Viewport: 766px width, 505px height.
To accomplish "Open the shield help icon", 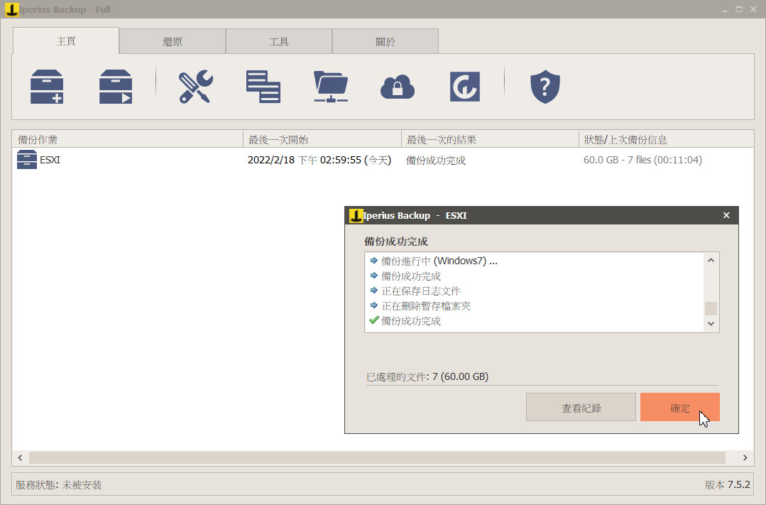I will coord(545,87).
